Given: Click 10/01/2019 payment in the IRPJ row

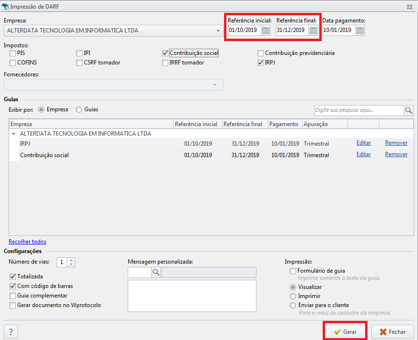Looking at the screenshot, I should 285,144.
